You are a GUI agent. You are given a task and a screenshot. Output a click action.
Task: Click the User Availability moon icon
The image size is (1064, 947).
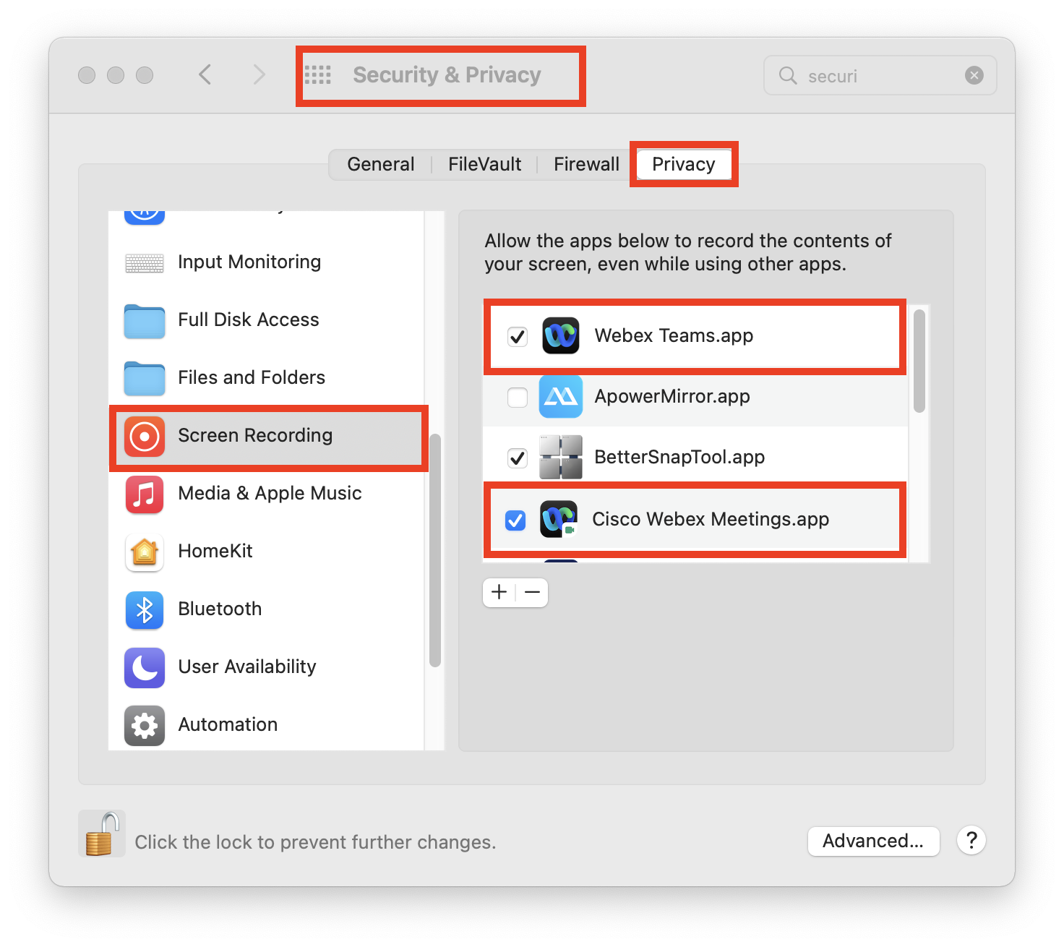tap(145, 667)
